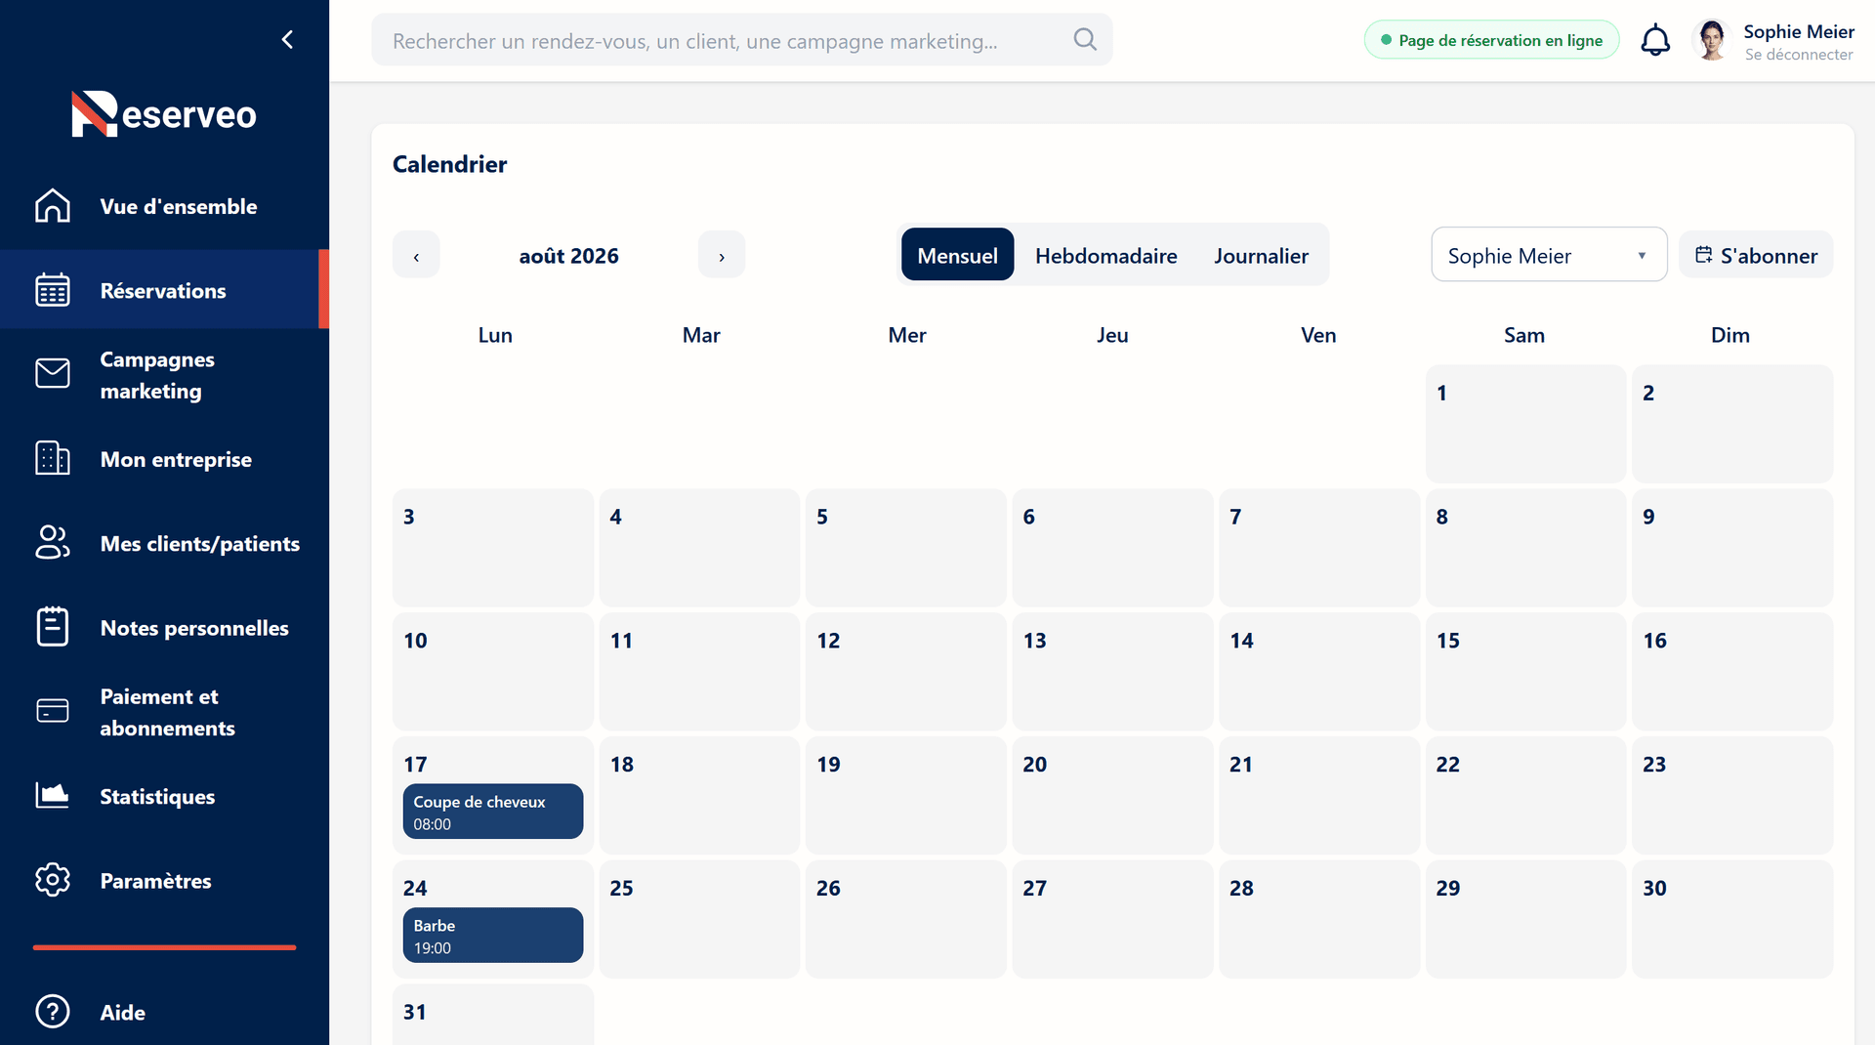Click Sophie Meier's profile avatar

(1712, 40)
